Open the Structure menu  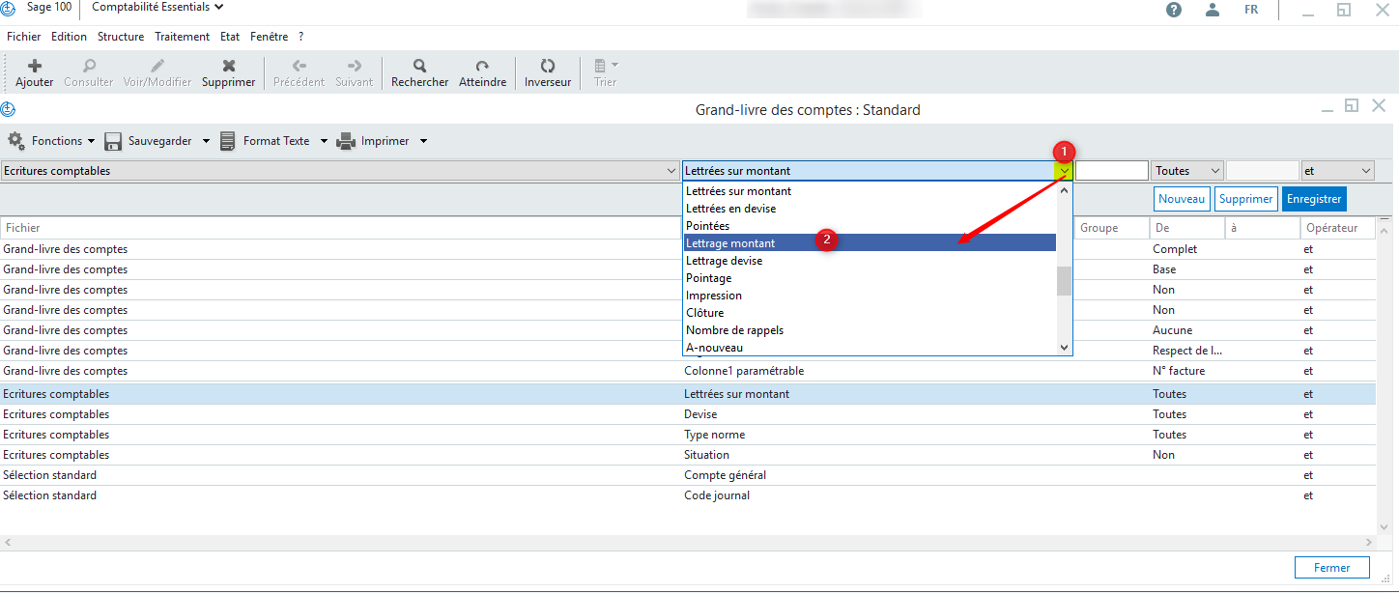click(x=121, y=37)
